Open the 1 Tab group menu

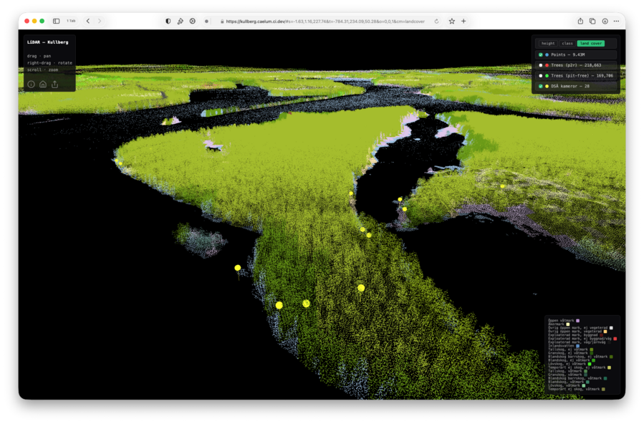[72, 21]
